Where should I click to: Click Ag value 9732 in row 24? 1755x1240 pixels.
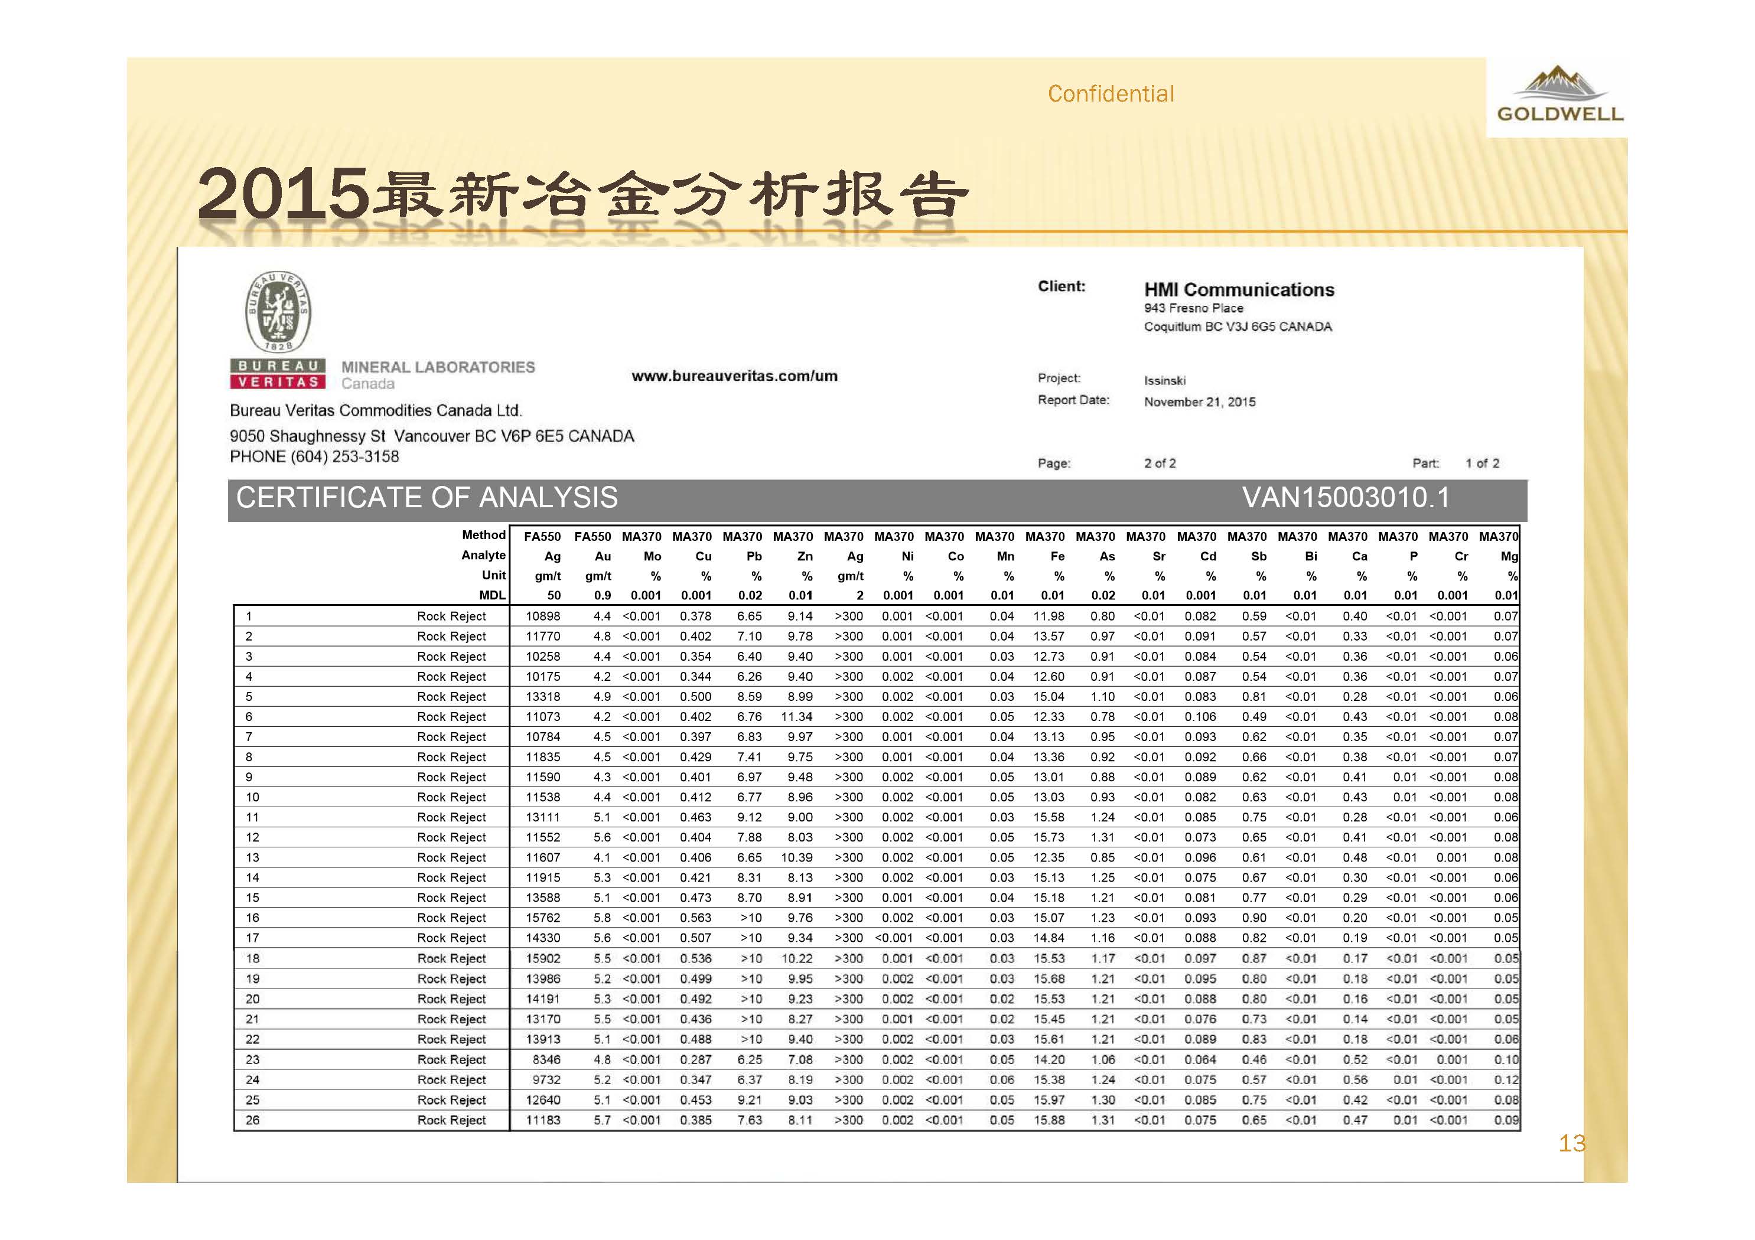[546, 1081]
